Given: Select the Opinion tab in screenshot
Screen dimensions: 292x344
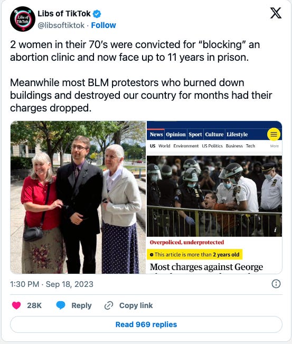Looking at the screenshot, I should 176,134.
